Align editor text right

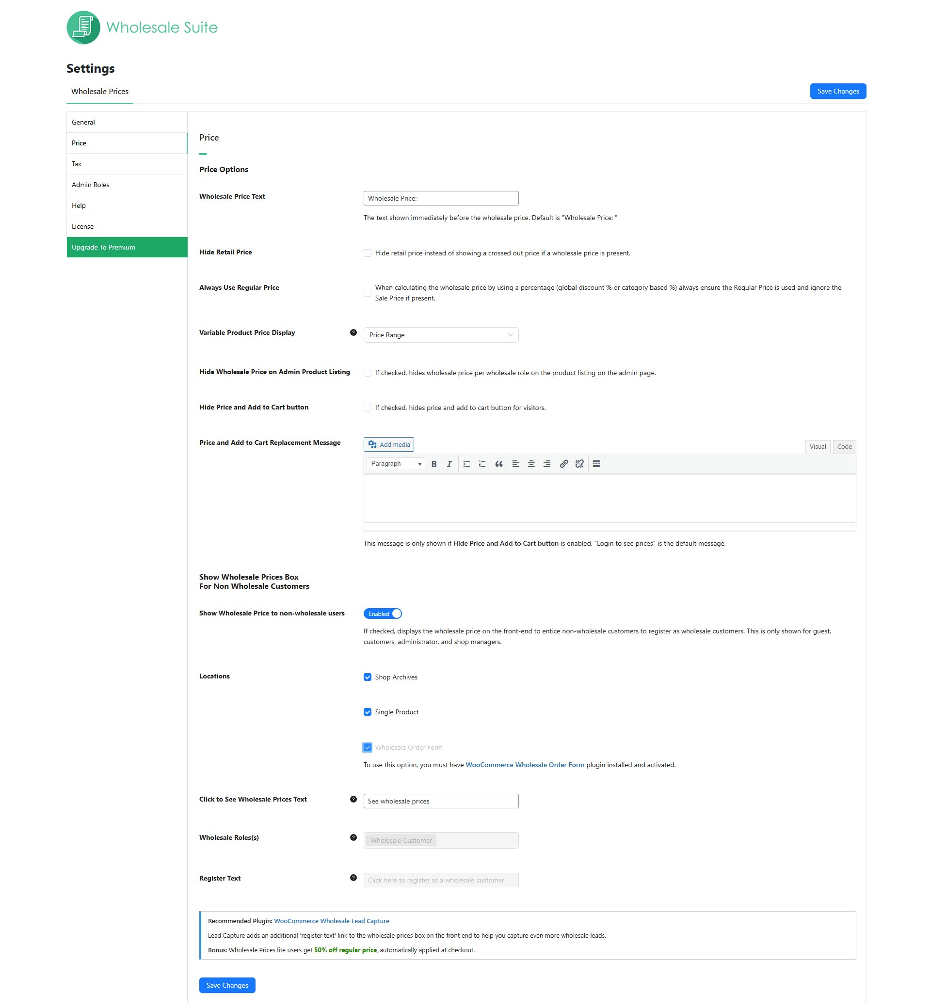pos(546,464)
